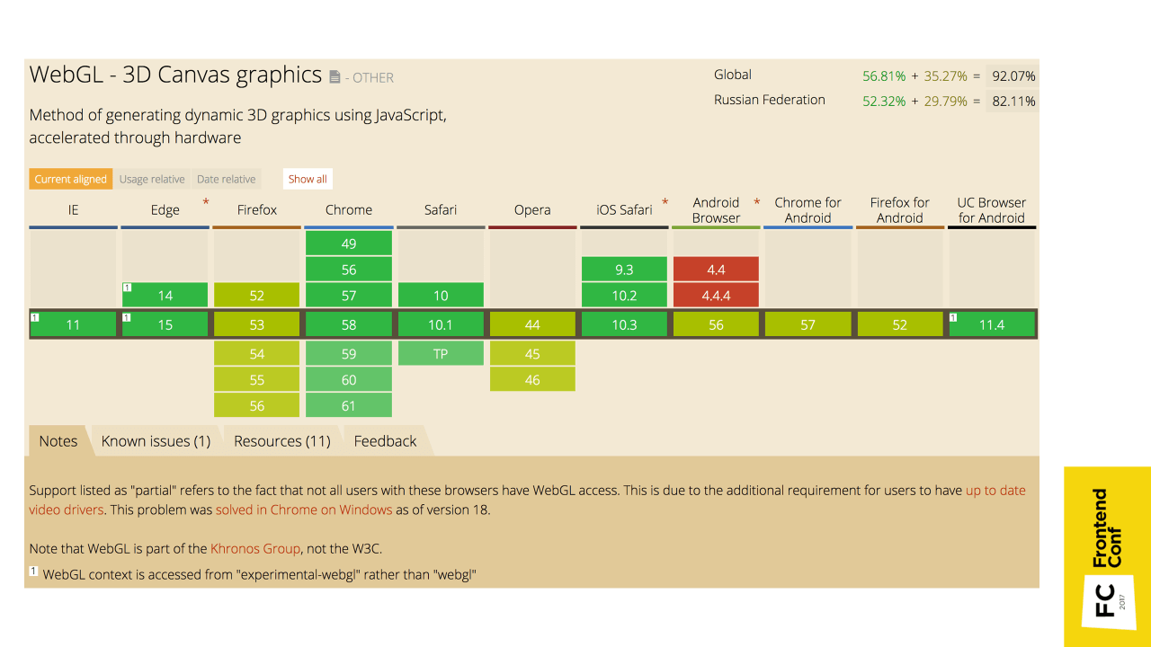This screenshot has height=647, width=1151.
Task: Click the footnote 1 marker before the experimental-webgl note
Action: pyautogui.click(x=33, y=571)
